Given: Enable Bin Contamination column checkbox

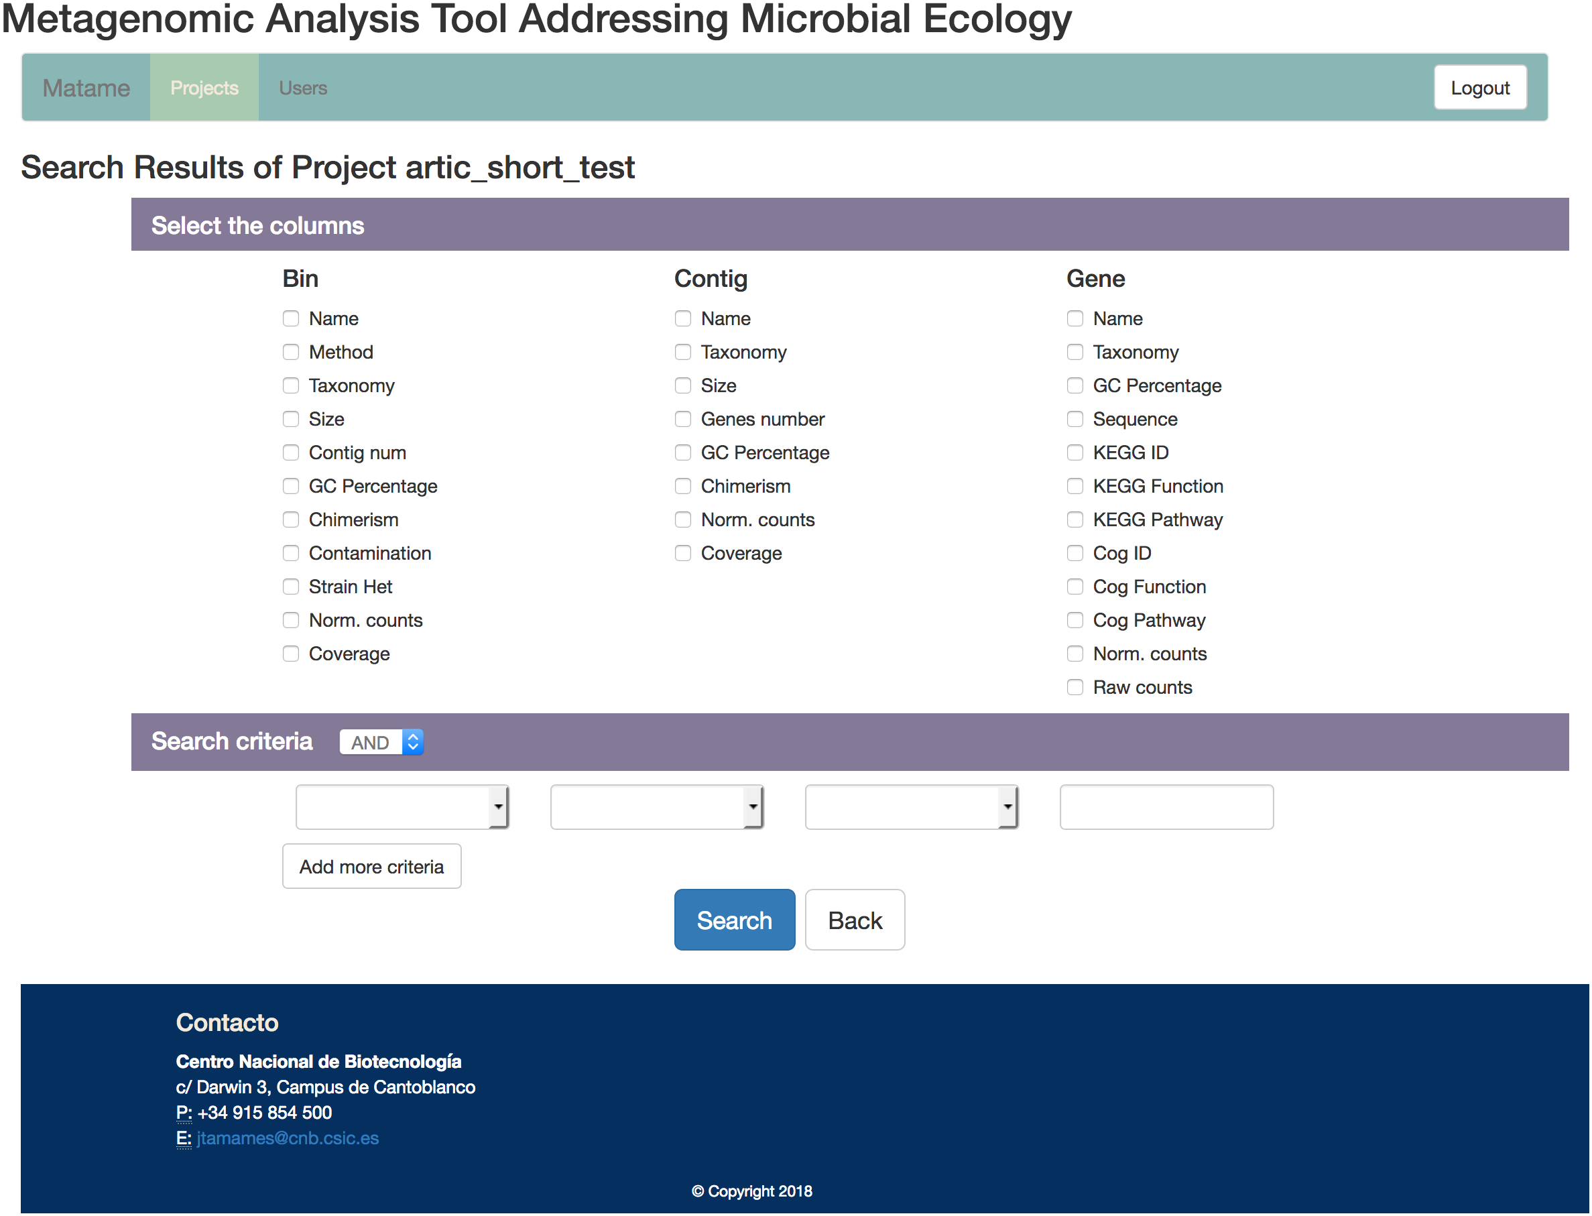Looking at the screenshot, I should click(x=290, y=553).
